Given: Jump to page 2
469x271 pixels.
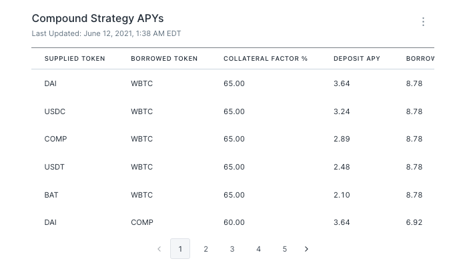Looking at the screenshot, I should click(x=205, y=249).
